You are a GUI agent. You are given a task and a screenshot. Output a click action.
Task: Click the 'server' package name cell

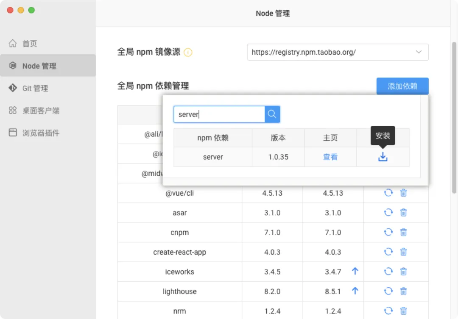pyautogui.click(x=213, y=157)
